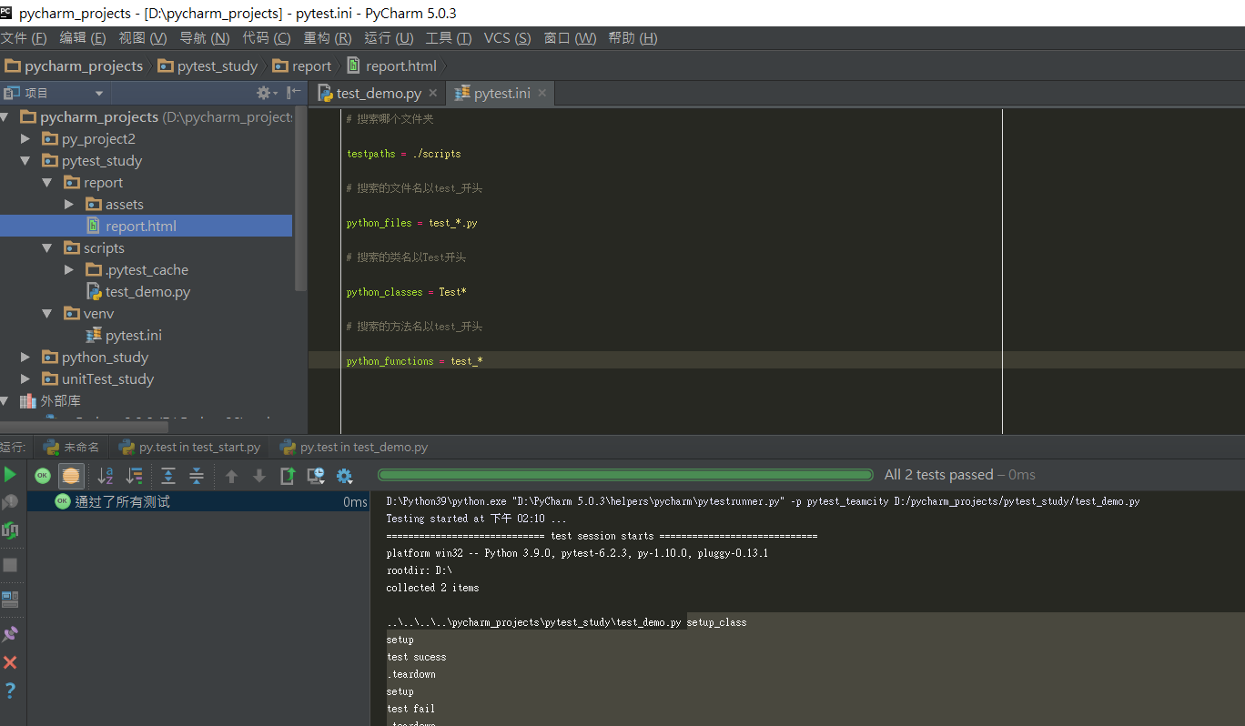Close the test_demo.py editor tab

(x=433, y=93)
